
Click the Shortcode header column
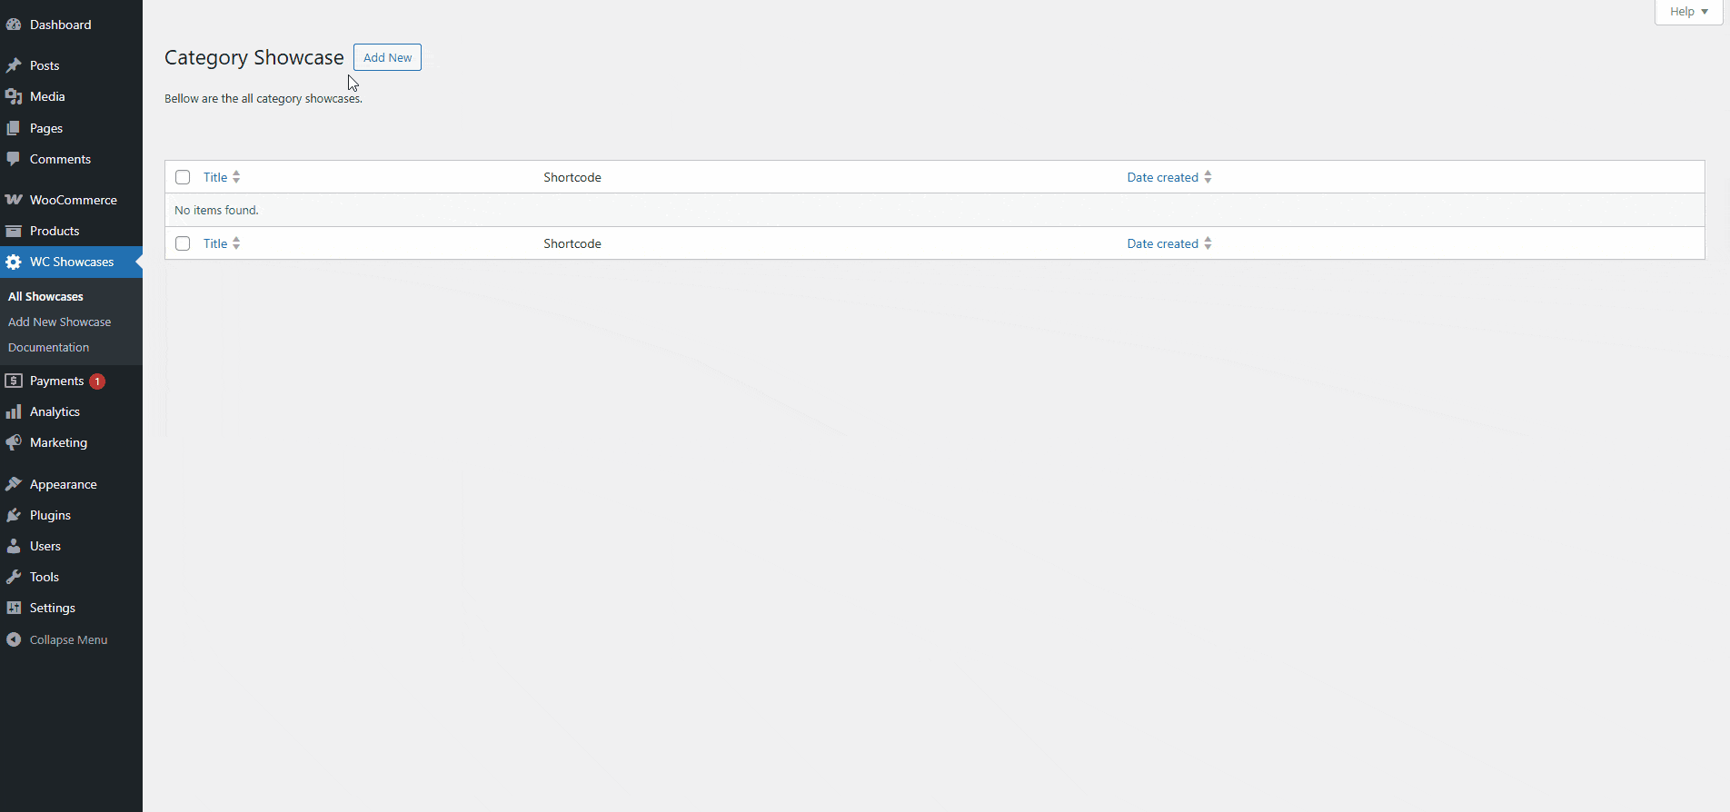[572, 177]
